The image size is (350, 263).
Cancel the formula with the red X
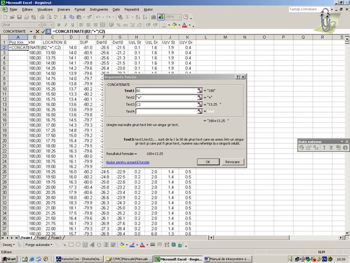37,31
